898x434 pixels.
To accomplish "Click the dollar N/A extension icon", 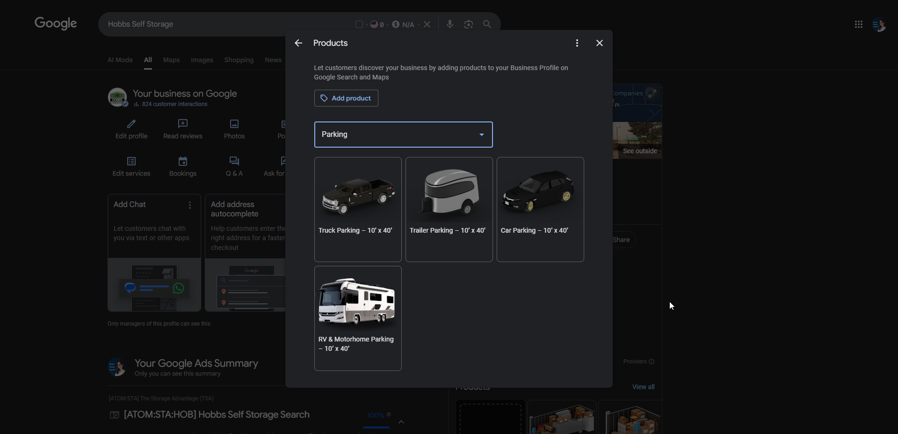I will coord(396,24).
